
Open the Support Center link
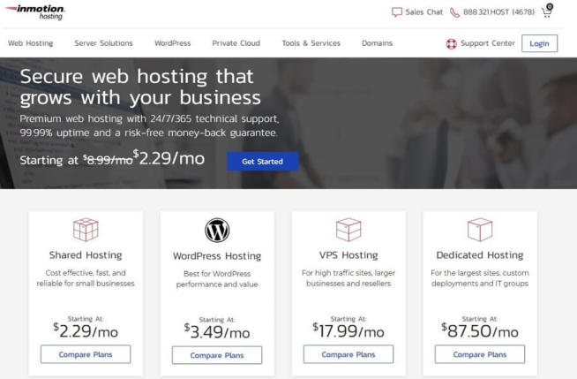488,43
